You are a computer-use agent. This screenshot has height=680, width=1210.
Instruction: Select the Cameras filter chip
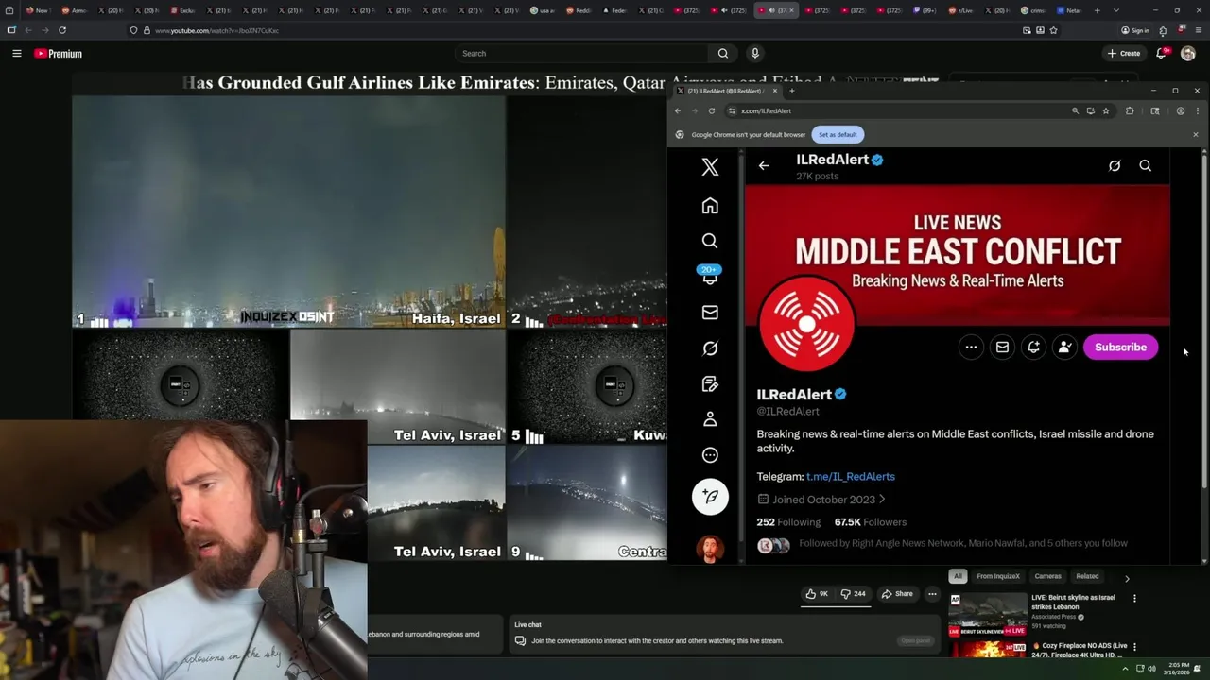pos(1047,576)
